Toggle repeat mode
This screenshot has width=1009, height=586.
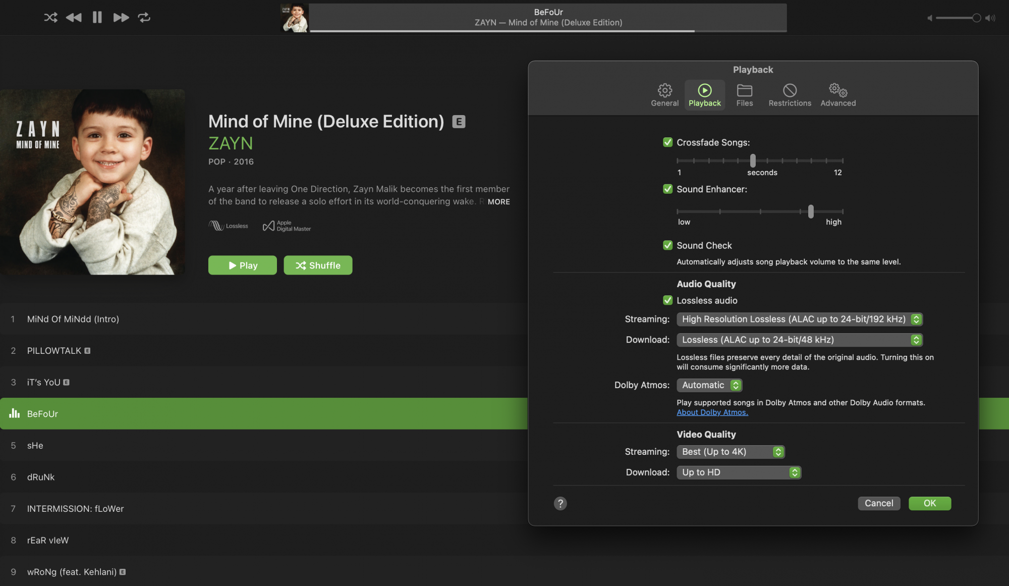pos(144,18)
